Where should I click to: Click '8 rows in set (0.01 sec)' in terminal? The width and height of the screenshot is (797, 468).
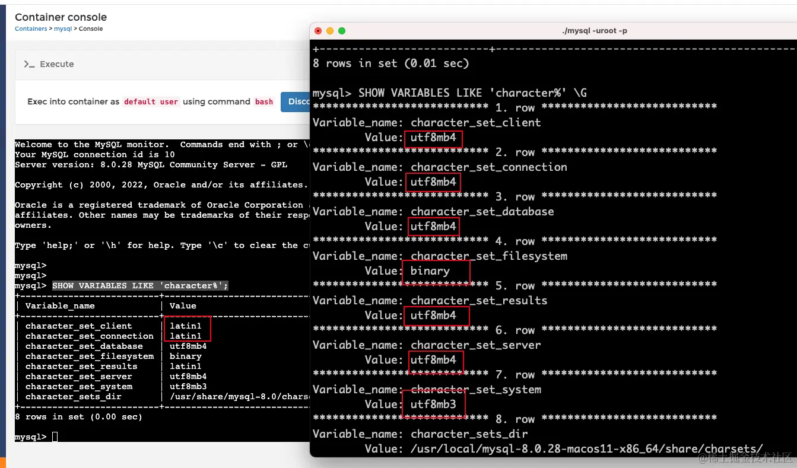tap(391, 63)
